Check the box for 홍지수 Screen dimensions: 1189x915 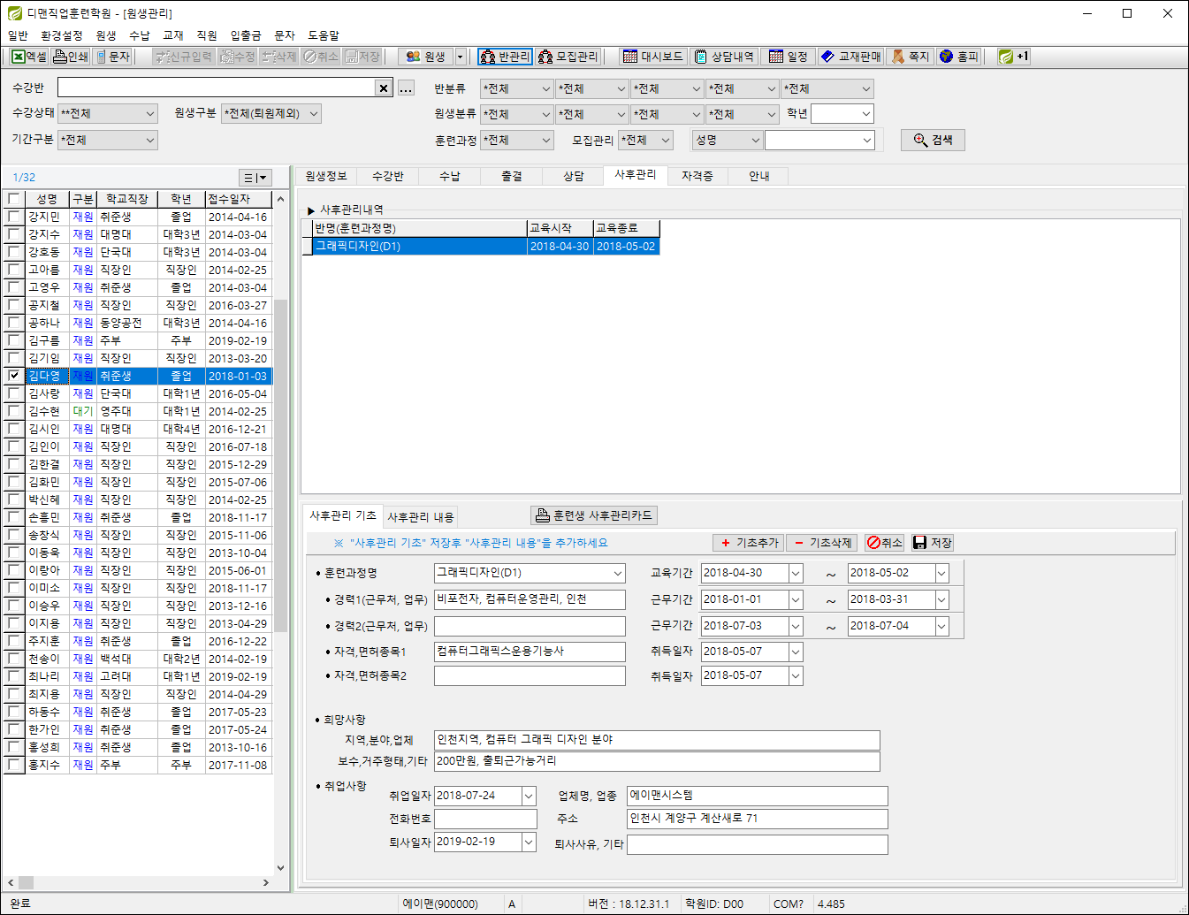pos(13,765)
